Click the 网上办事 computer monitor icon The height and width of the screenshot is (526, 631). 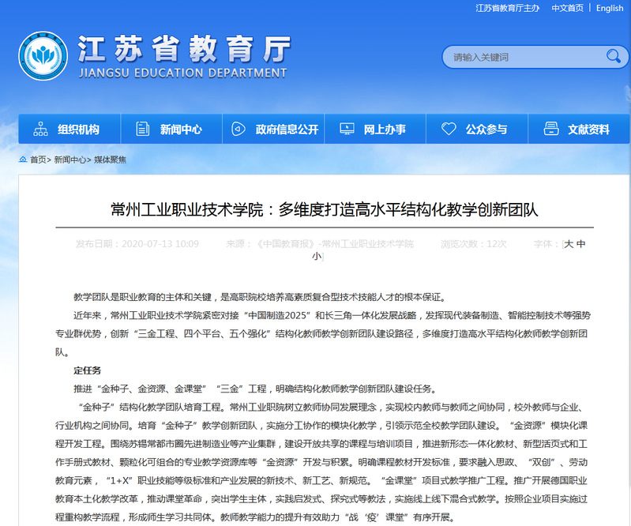pos(346,130)
